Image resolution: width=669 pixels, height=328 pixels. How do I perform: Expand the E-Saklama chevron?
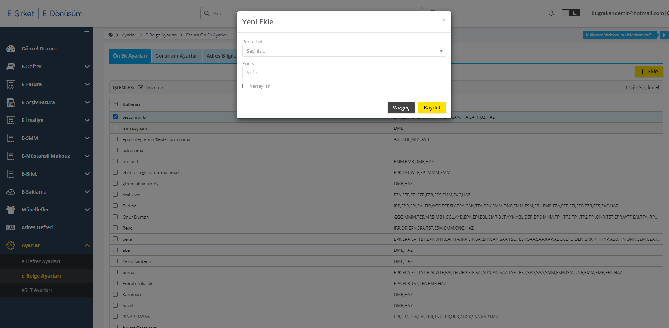click(87, 192)
